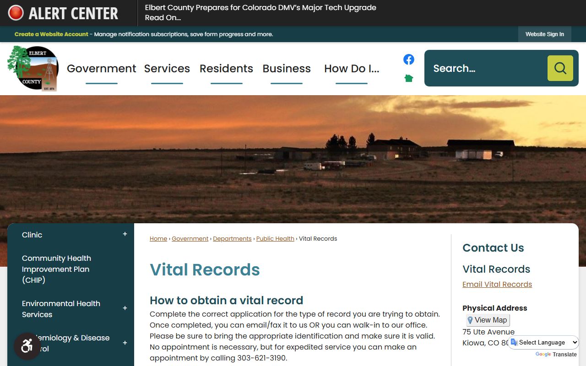Expand Environmental Health Services submenu
Viewport: 586px width, 366px height.
[x=125, y=308]
